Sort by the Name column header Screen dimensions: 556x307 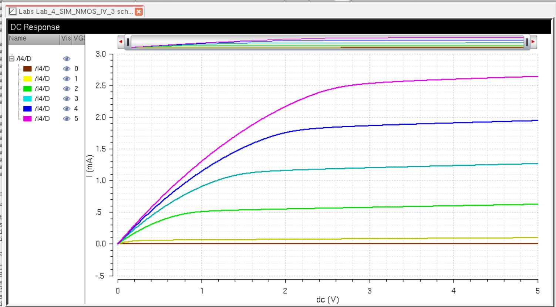pyautogui.click(x=33, y=38)
